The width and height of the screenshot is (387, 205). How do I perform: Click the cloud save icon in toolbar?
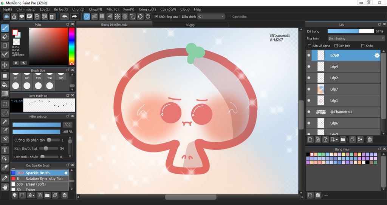click(x=6, y=17)
